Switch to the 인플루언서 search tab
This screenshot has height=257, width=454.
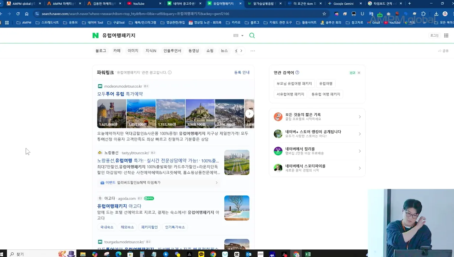172,51
